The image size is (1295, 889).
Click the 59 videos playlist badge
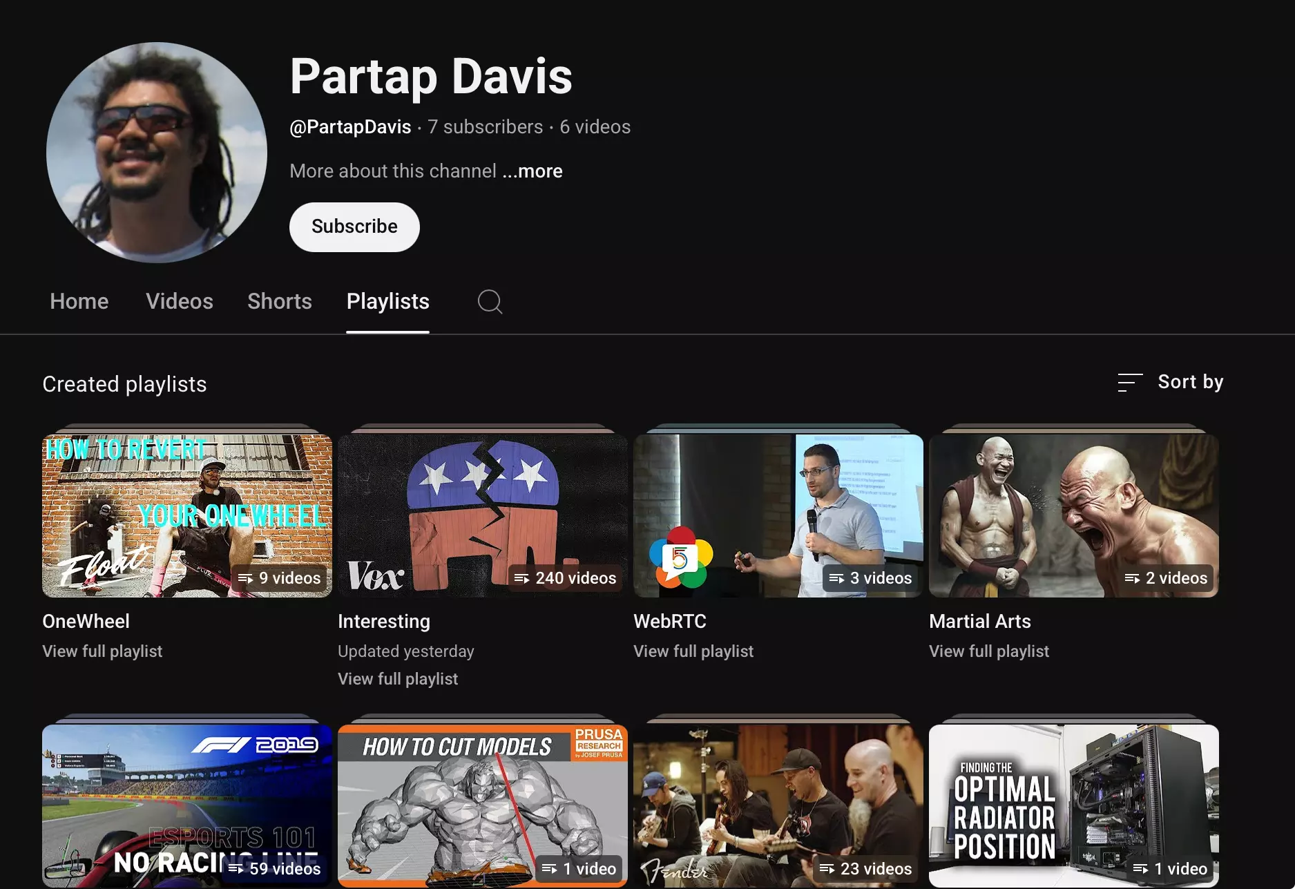[274, 869]
